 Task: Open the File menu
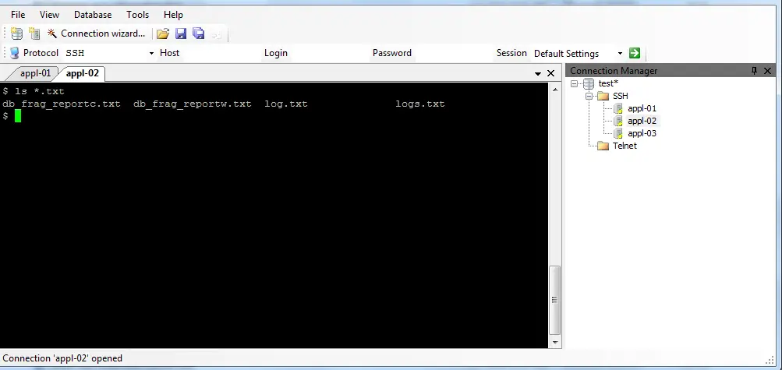click(18, 15)
